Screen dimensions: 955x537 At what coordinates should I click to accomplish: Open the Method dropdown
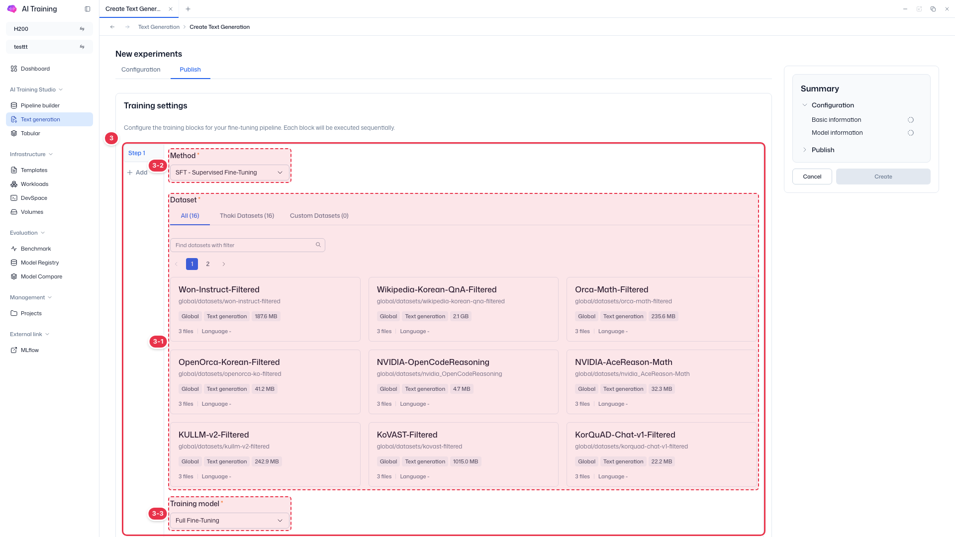tap(229, 173)
